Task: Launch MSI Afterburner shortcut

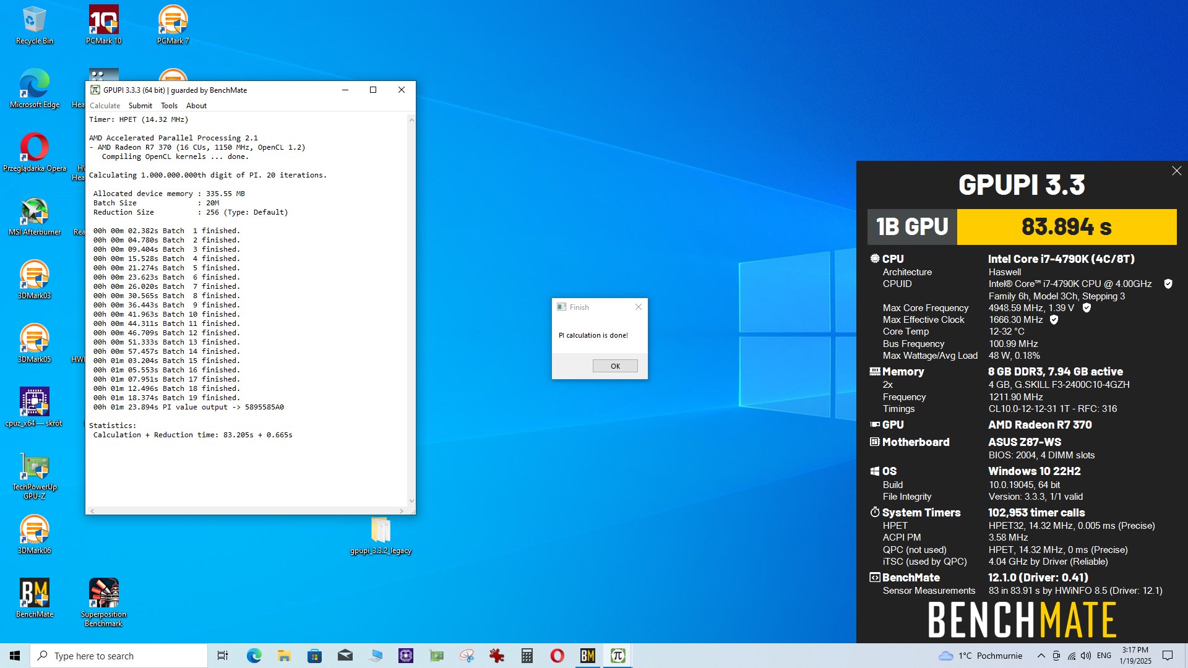Action: point(34,216)
